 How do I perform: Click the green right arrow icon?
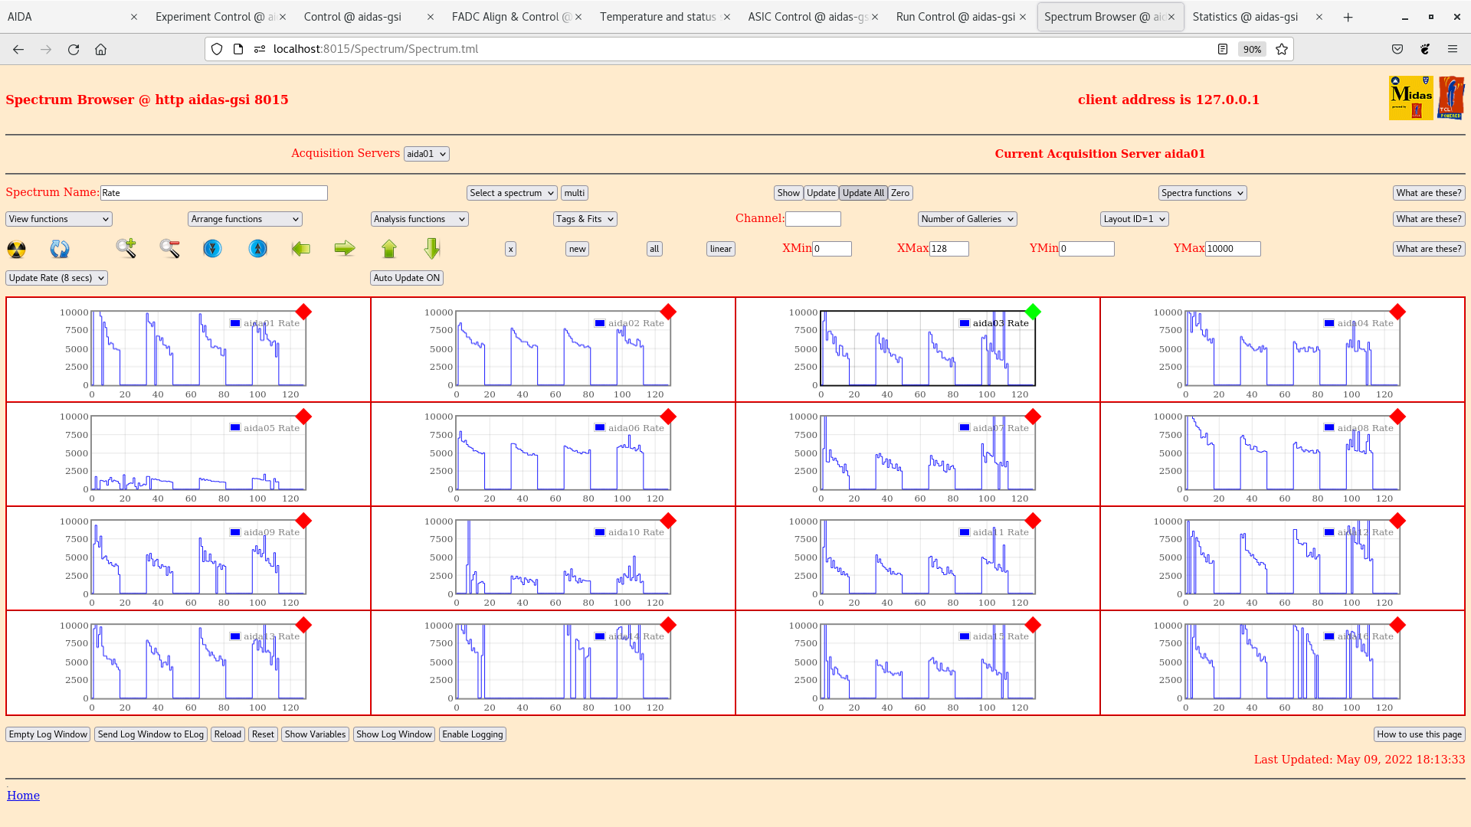pos(345,248)
